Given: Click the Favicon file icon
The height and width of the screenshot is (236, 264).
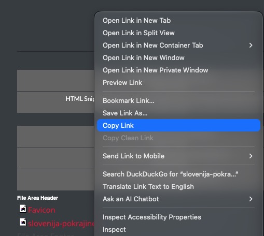Looking at the screenshot, I should click(23, 209).
